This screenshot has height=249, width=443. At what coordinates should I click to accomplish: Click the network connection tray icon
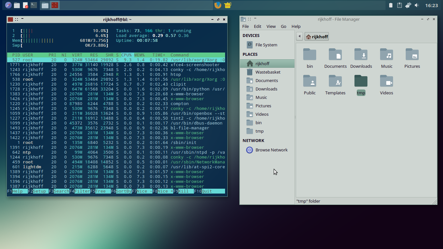click(408, 5)
